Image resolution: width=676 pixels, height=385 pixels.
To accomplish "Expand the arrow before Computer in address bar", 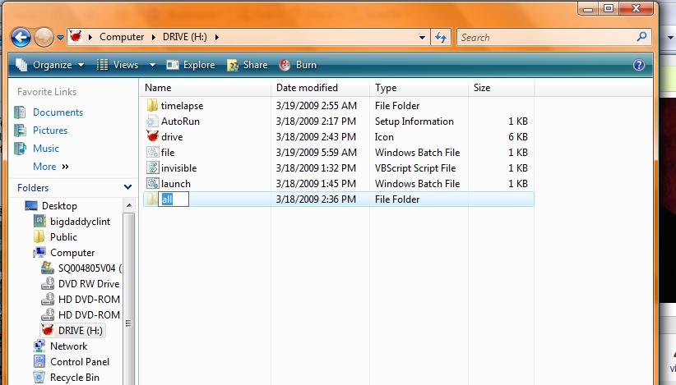I will (x=90, y=38).
